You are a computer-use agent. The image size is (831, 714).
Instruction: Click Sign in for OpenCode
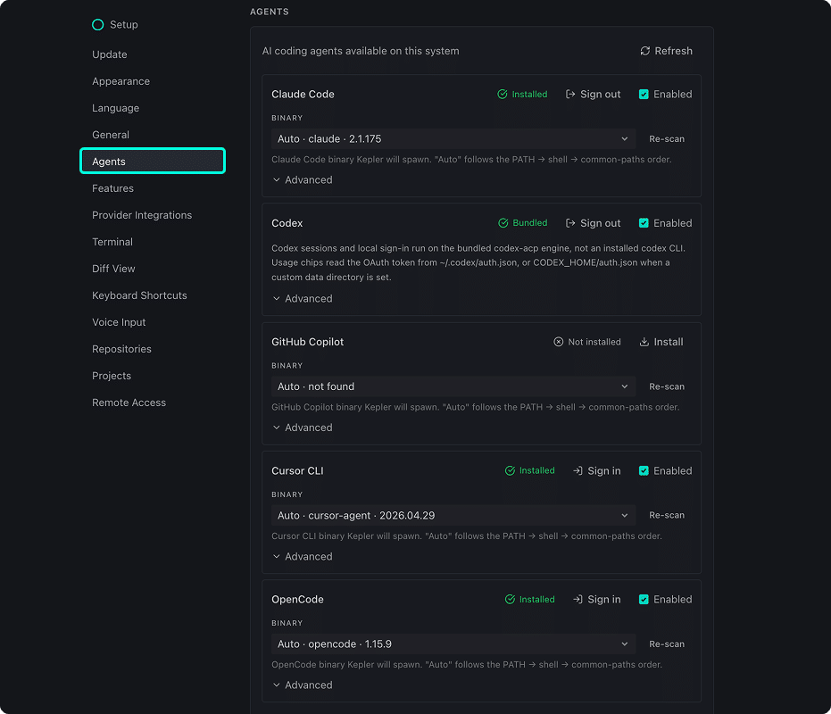click(597, 600)
